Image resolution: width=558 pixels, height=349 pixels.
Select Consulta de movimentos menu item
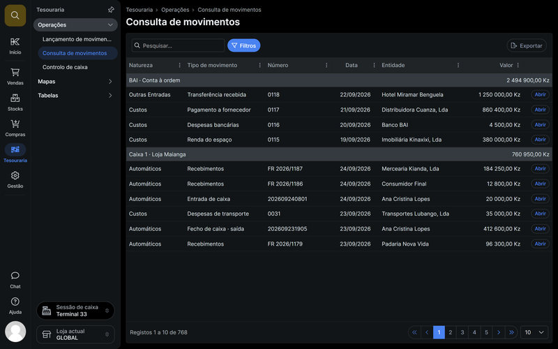coord(77,53)
